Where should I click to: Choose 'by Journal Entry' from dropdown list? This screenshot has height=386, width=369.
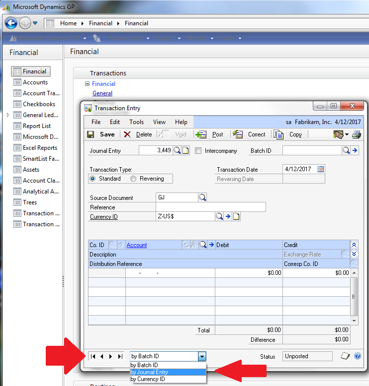tap(149, 372)
